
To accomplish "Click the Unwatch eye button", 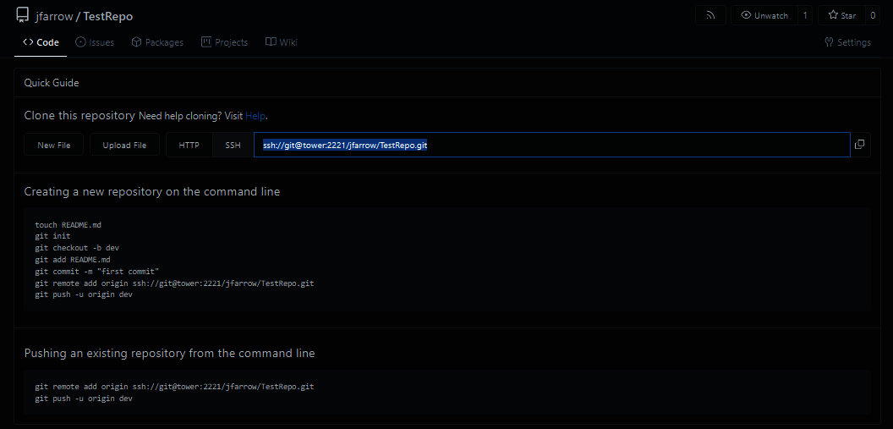I will click(x=764, y=15).
